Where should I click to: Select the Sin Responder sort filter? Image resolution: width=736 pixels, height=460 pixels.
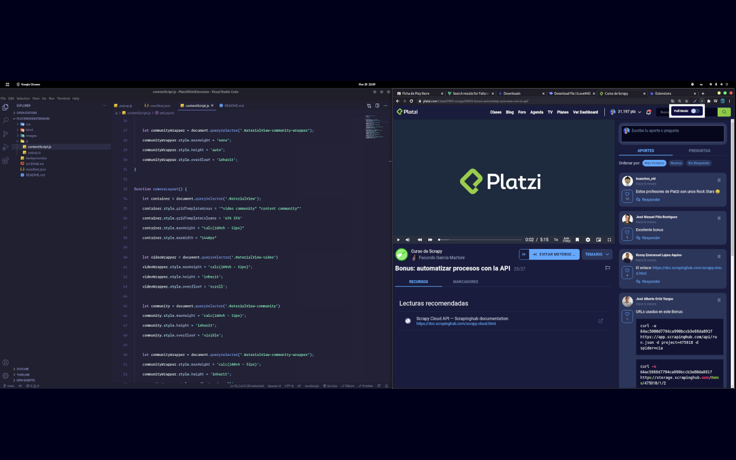(699, 163)
